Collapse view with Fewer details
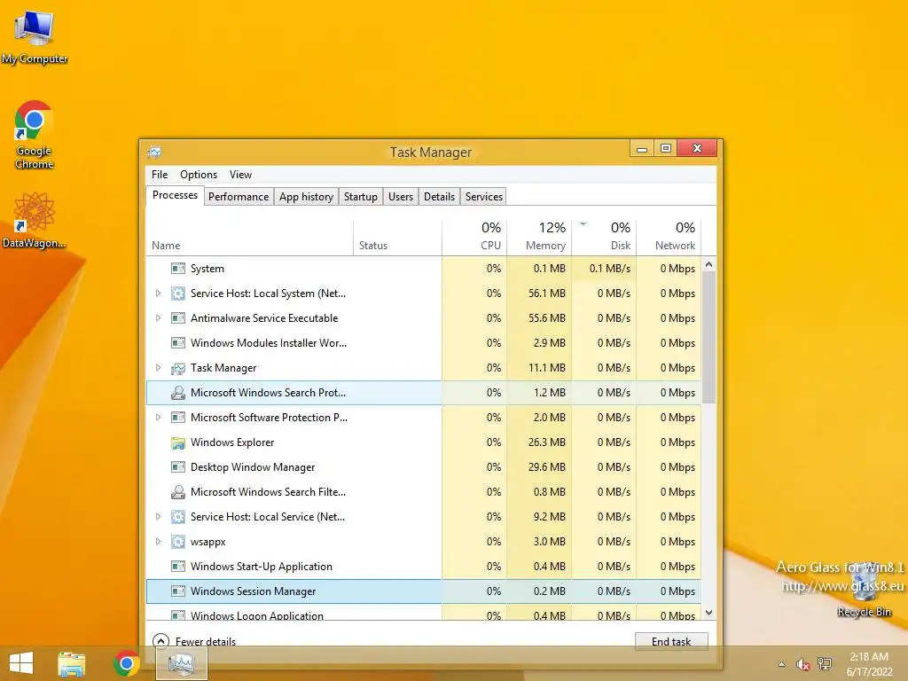 pyautogui.click(x=194, y=641)
